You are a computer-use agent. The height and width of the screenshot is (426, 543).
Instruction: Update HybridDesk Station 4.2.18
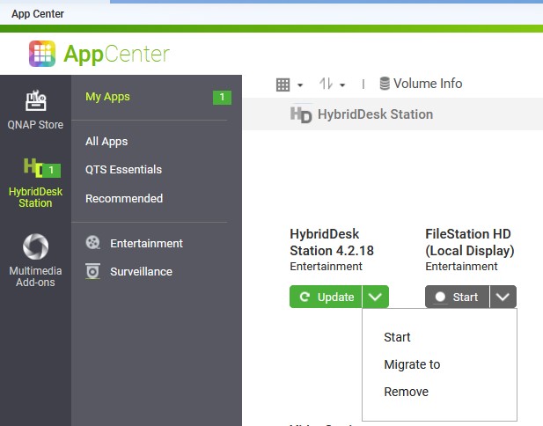(x=326, y=297)
